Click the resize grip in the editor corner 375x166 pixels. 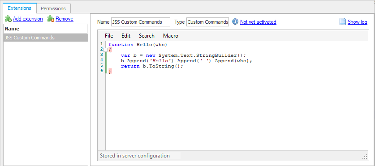tap(365, 157)
